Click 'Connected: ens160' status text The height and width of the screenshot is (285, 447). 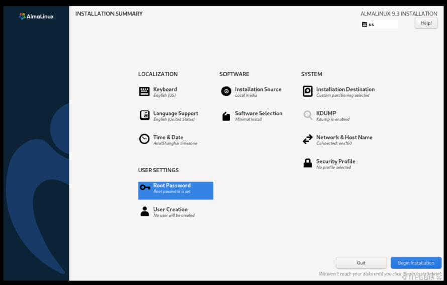[334, 143]
